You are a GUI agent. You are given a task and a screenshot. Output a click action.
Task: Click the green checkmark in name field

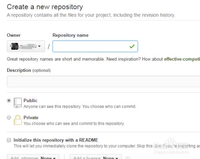point(132,46)
